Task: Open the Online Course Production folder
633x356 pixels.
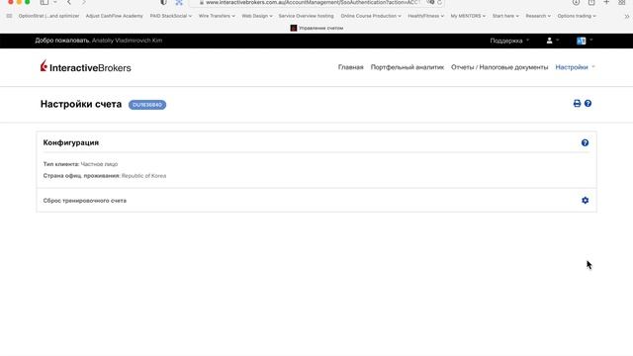Action: pos(371,16)
